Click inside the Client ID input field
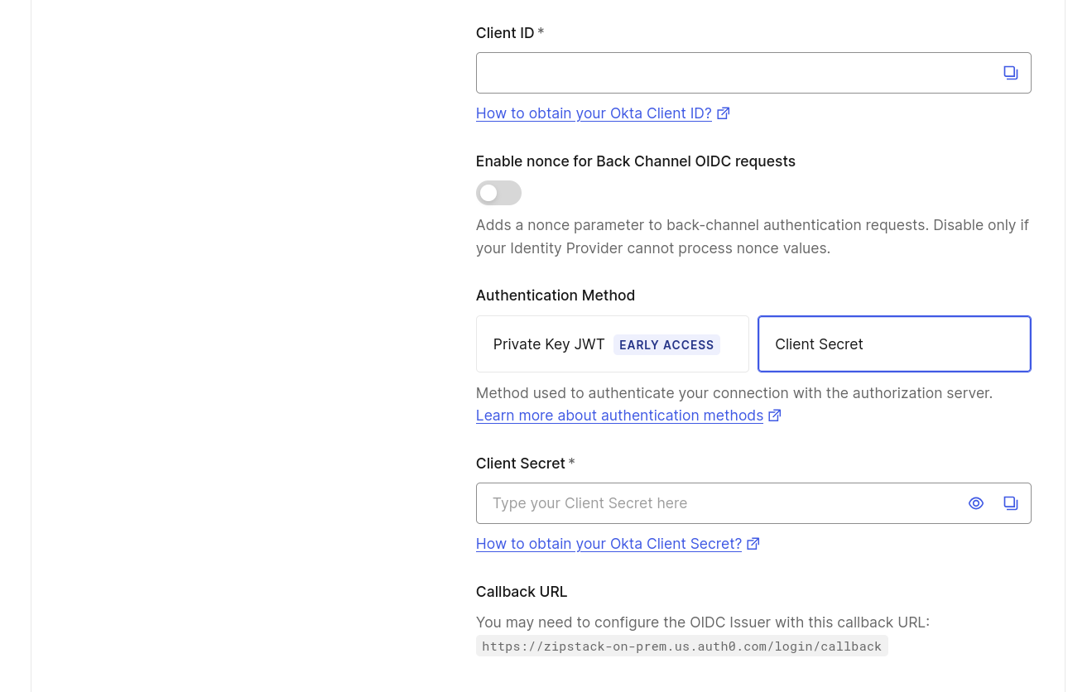 [x=729, y=73]
